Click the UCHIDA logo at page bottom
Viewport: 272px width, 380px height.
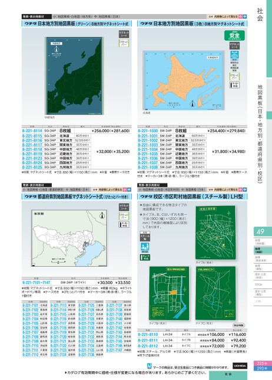click(240, 366)
